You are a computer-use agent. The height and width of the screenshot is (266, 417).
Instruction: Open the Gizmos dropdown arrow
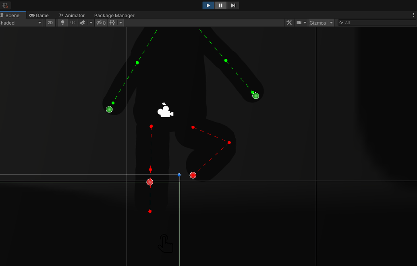click(331, 23)
